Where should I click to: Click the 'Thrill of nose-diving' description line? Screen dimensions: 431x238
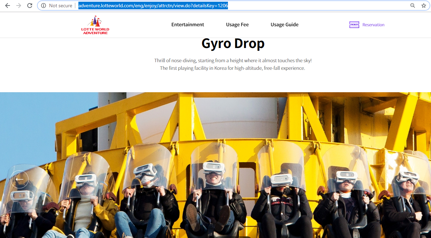pos(233,60)
